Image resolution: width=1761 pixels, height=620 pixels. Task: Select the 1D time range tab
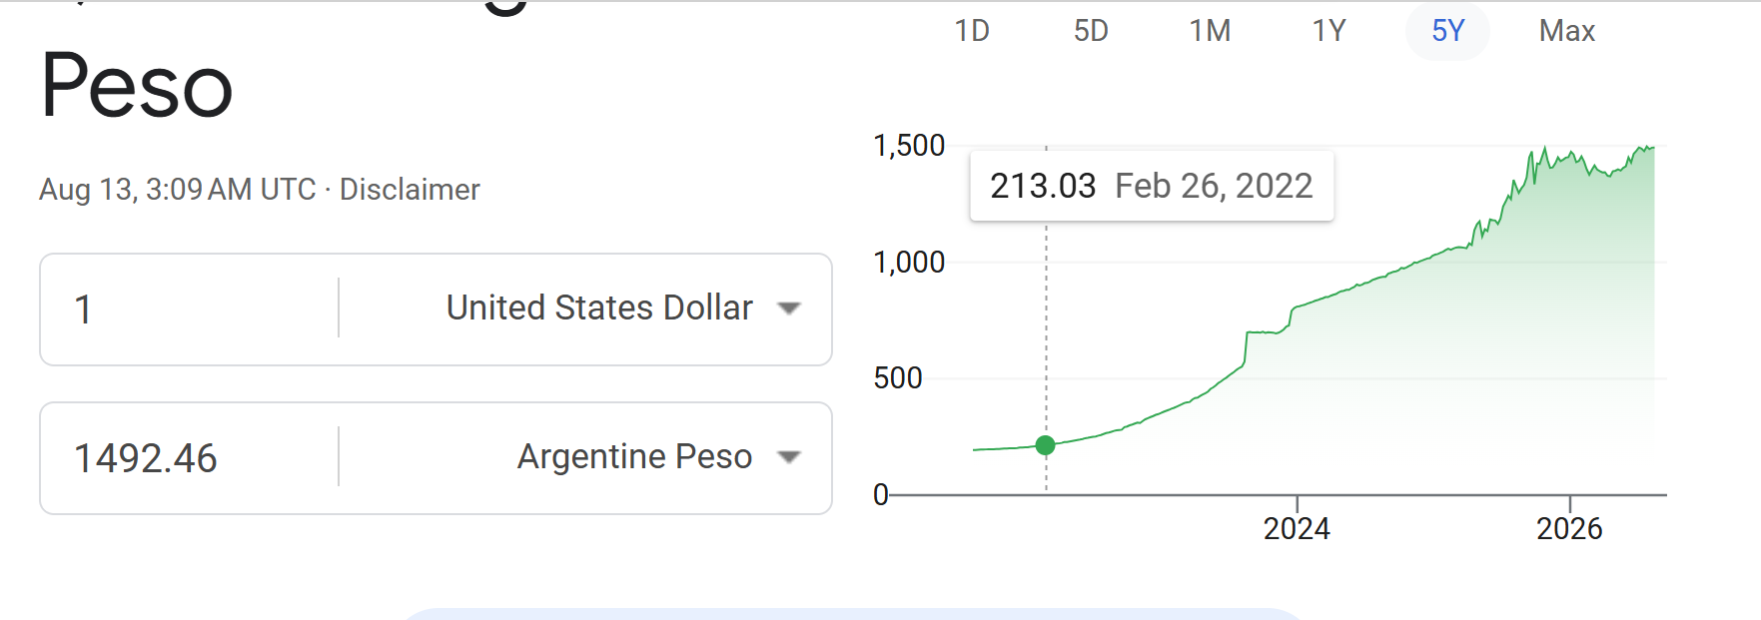tap(972, 31)
